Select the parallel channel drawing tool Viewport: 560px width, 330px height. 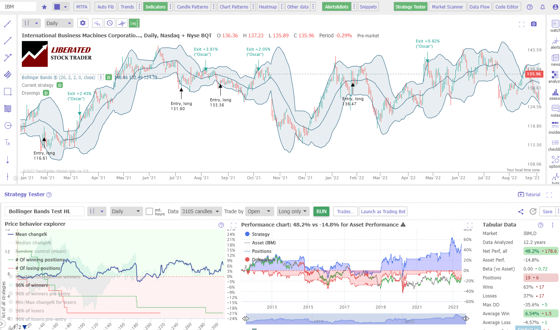point(8,74)
